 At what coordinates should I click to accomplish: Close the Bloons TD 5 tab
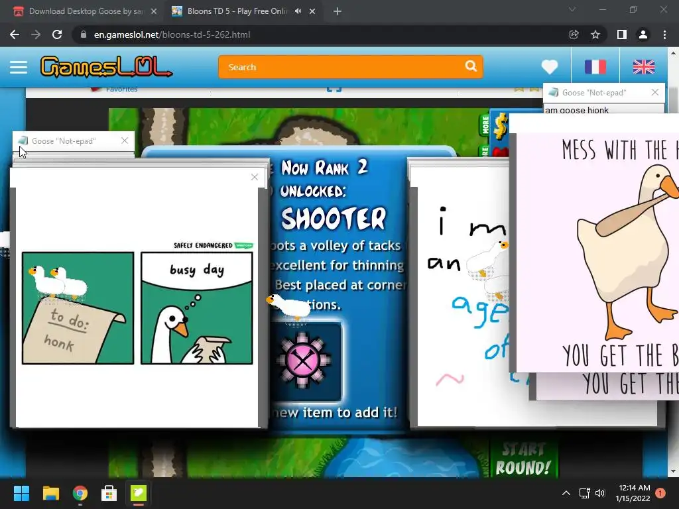(312, 12)
